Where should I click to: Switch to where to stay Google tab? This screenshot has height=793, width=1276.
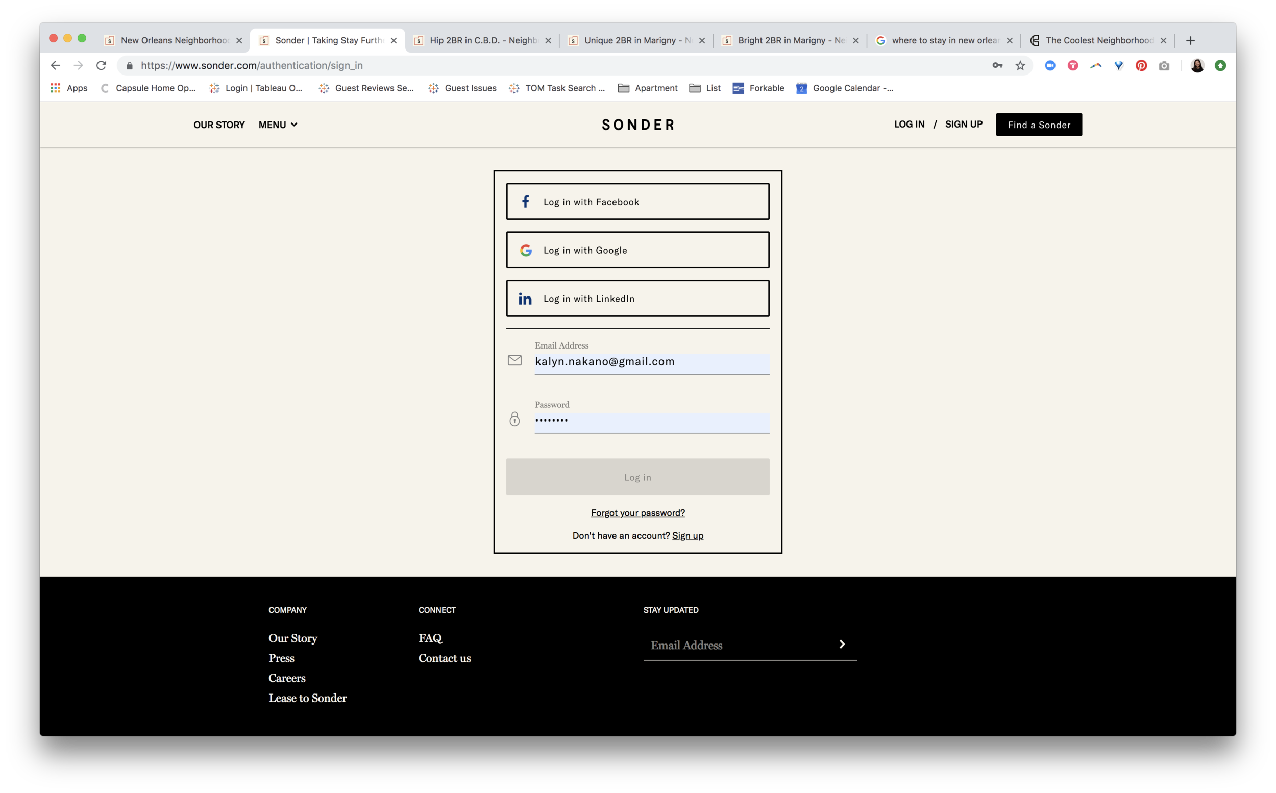(x=944, y=40)
